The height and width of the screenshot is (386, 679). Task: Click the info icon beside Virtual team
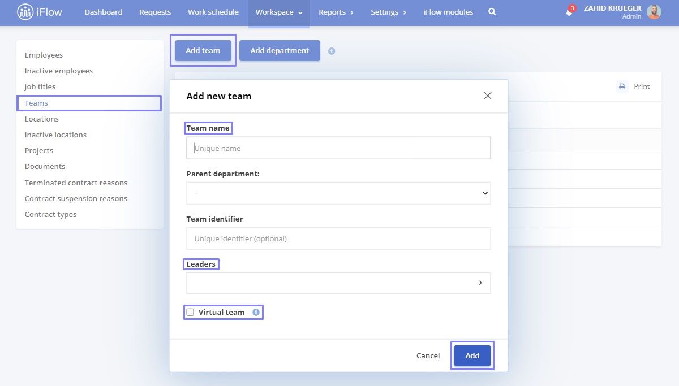coord(256,312)
